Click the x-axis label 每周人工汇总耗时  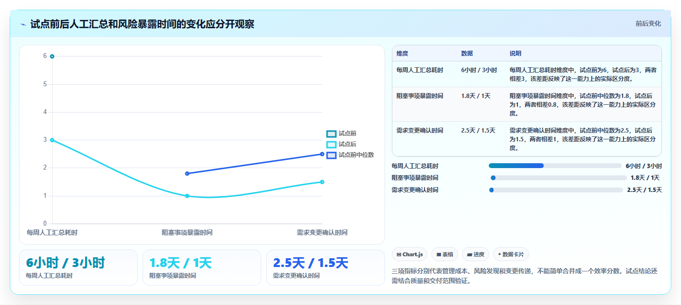coord(52,233)
